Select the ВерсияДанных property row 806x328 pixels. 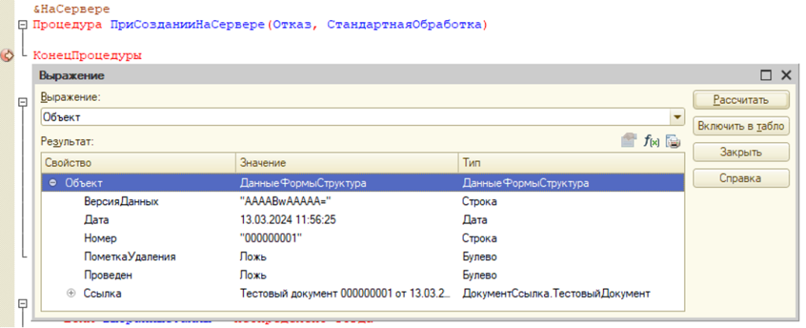click(121, 201)
